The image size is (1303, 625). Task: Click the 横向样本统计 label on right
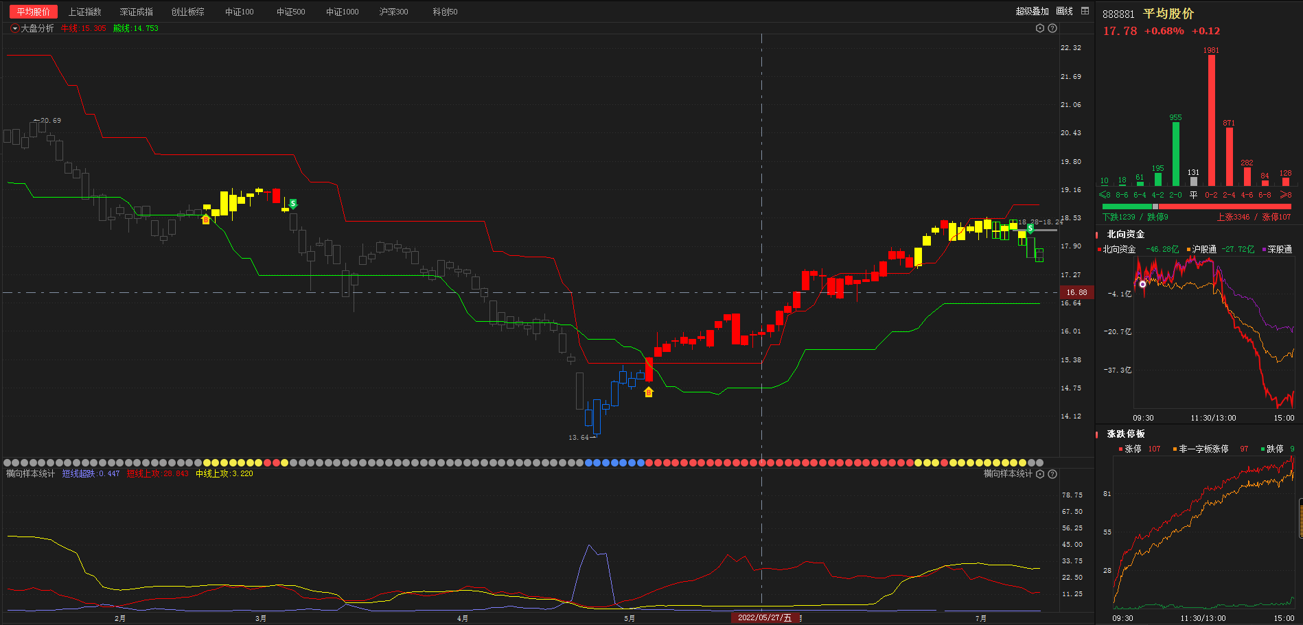point(1007,473)
